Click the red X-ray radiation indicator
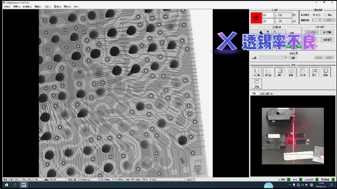The image size is (337, 189). [x=256, y=18]
